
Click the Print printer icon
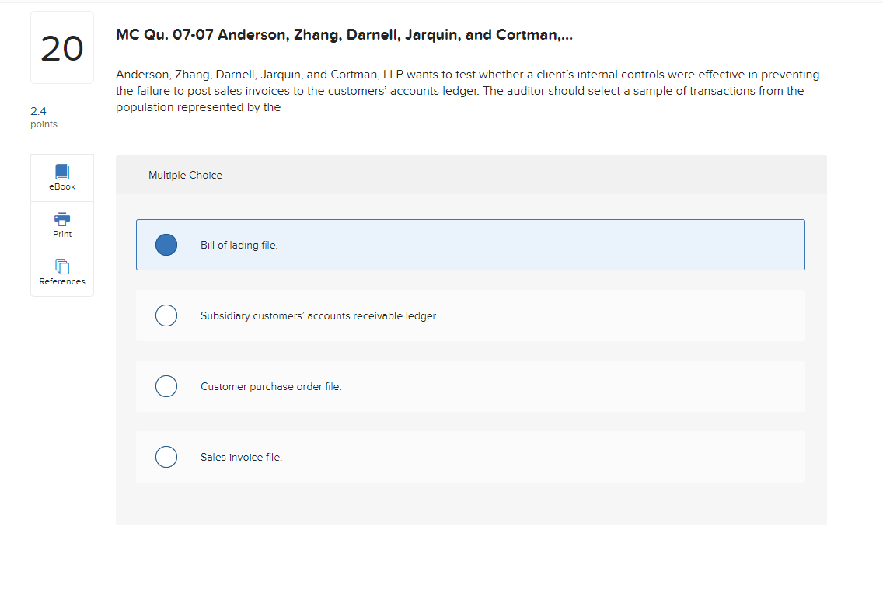(x=62, y=218)
